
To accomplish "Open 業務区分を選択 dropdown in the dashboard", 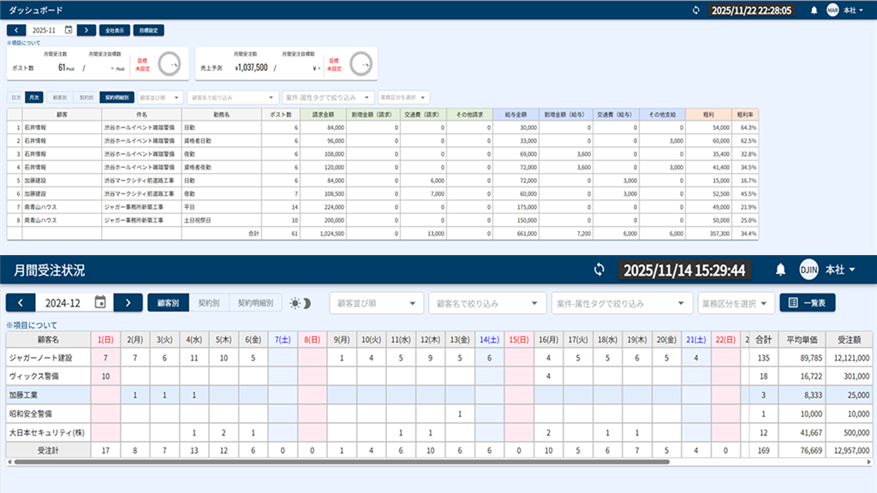I will point(403,98).
